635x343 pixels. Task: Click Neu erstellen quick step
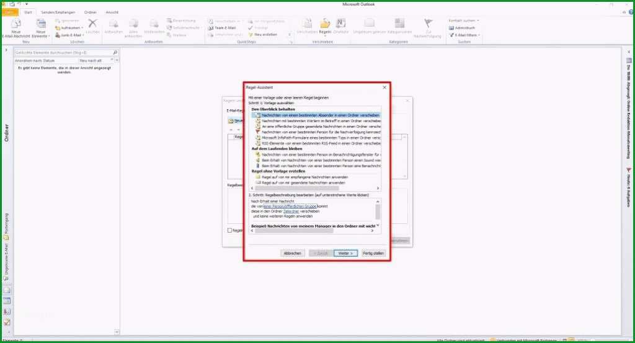point(263,35)
